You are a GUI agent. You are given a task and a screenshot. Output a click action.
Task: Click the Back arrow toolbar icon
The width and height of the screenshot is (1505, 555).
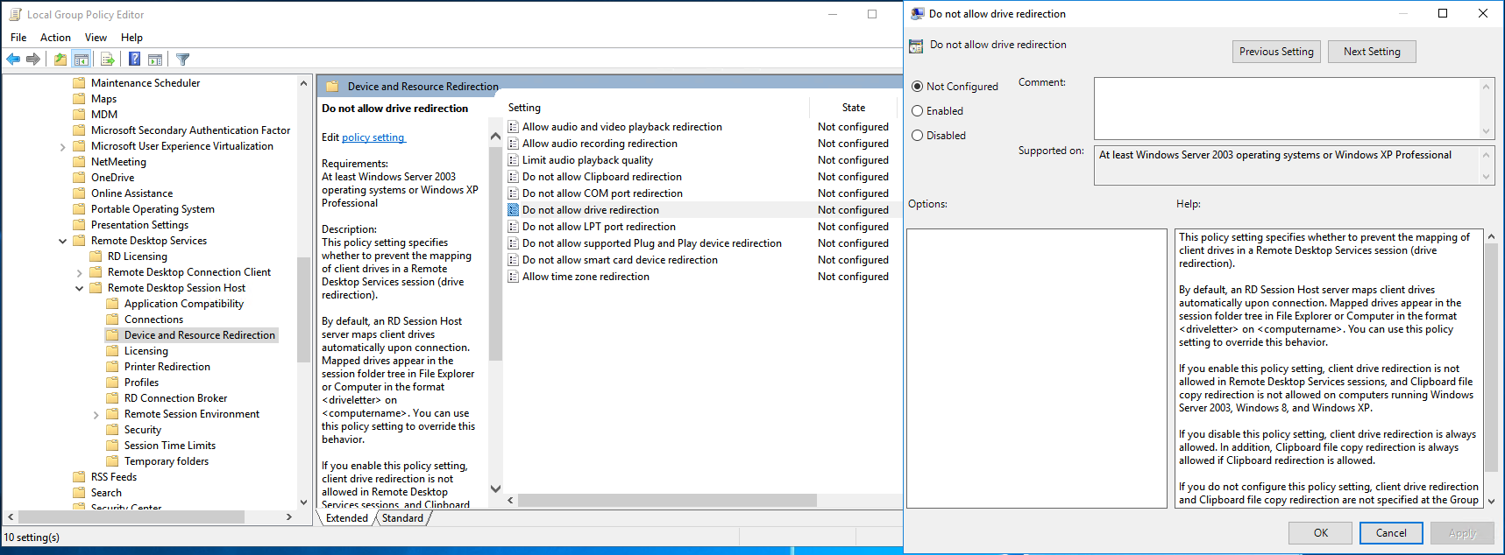(13, 60)
